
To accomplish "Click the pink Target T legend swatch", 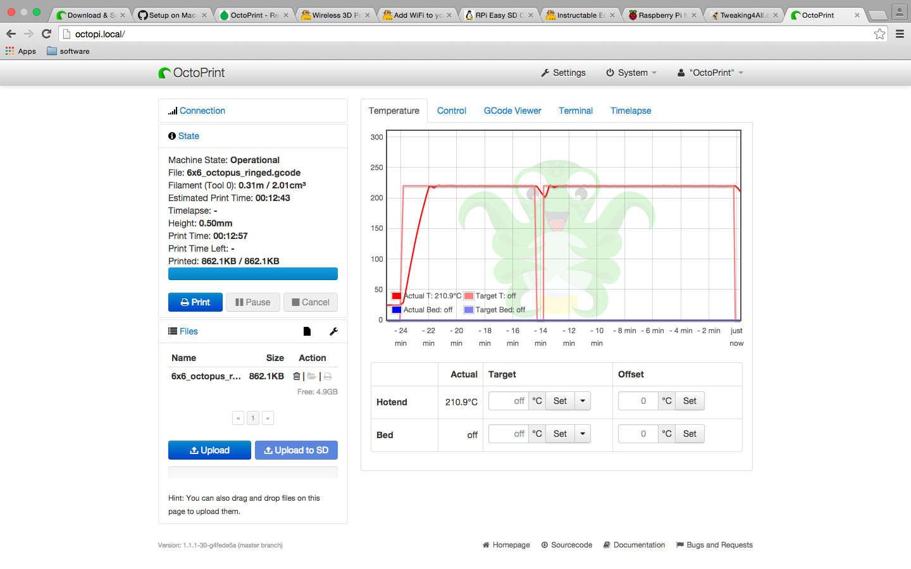I will [469, 296].
